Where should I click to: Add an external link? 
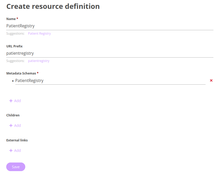(x=15, y=151)
